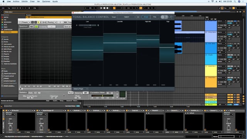The width and height of the screenshot is (247, 139).
Task: Open the Archivo menu
Action: point(16,2)
